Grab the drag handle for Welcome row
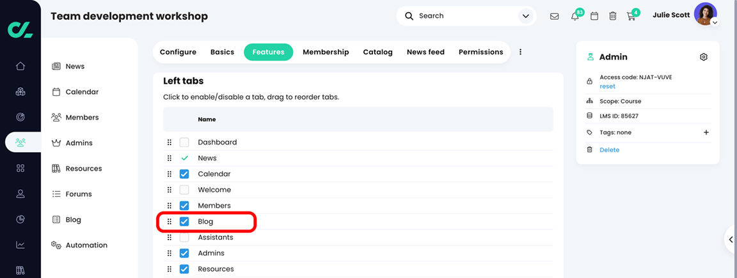Viewport: 737px width, 278px height. (x=169, y=190)
